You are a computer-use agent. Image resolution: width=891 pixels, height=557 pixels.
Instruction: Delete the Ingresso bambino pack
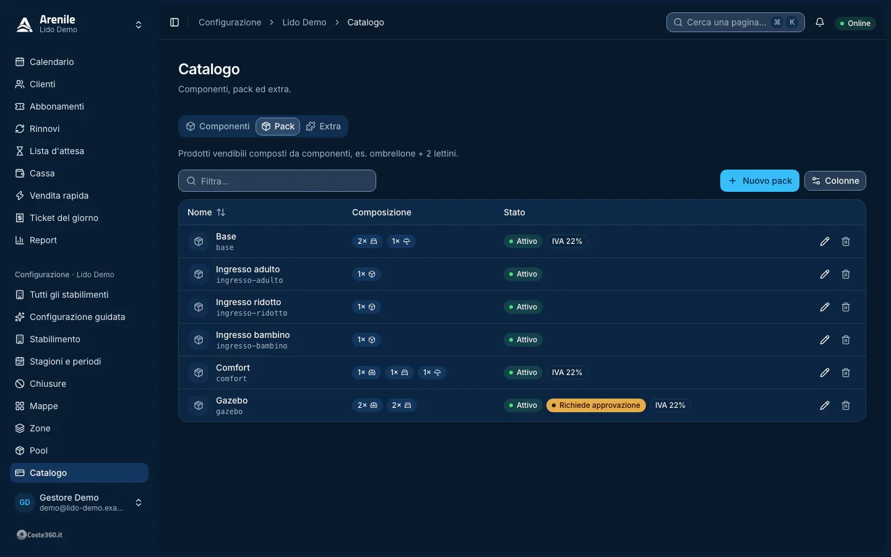click(x=846, y=340)
